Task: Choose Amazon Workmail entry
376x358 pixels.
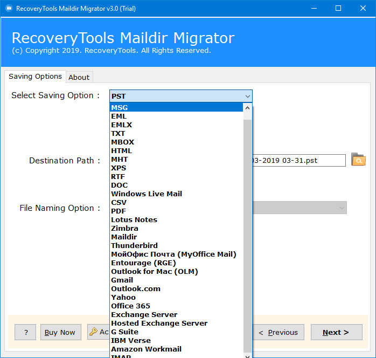Action: click(177, 349)
